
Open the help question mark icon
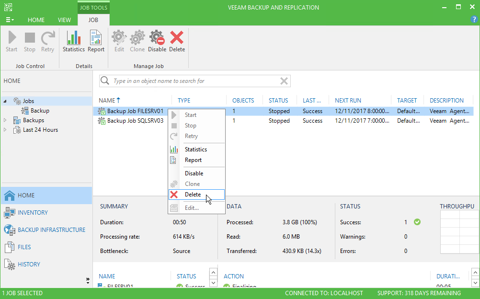pyautogui.click(x=474, y=19)
